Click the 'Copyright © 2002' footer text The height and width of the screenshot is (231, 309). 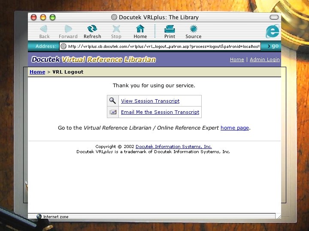pos(115,147)
